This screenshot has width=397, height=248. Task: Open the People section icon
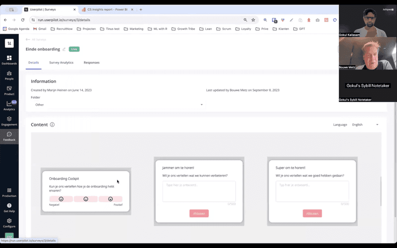point(9,74)
